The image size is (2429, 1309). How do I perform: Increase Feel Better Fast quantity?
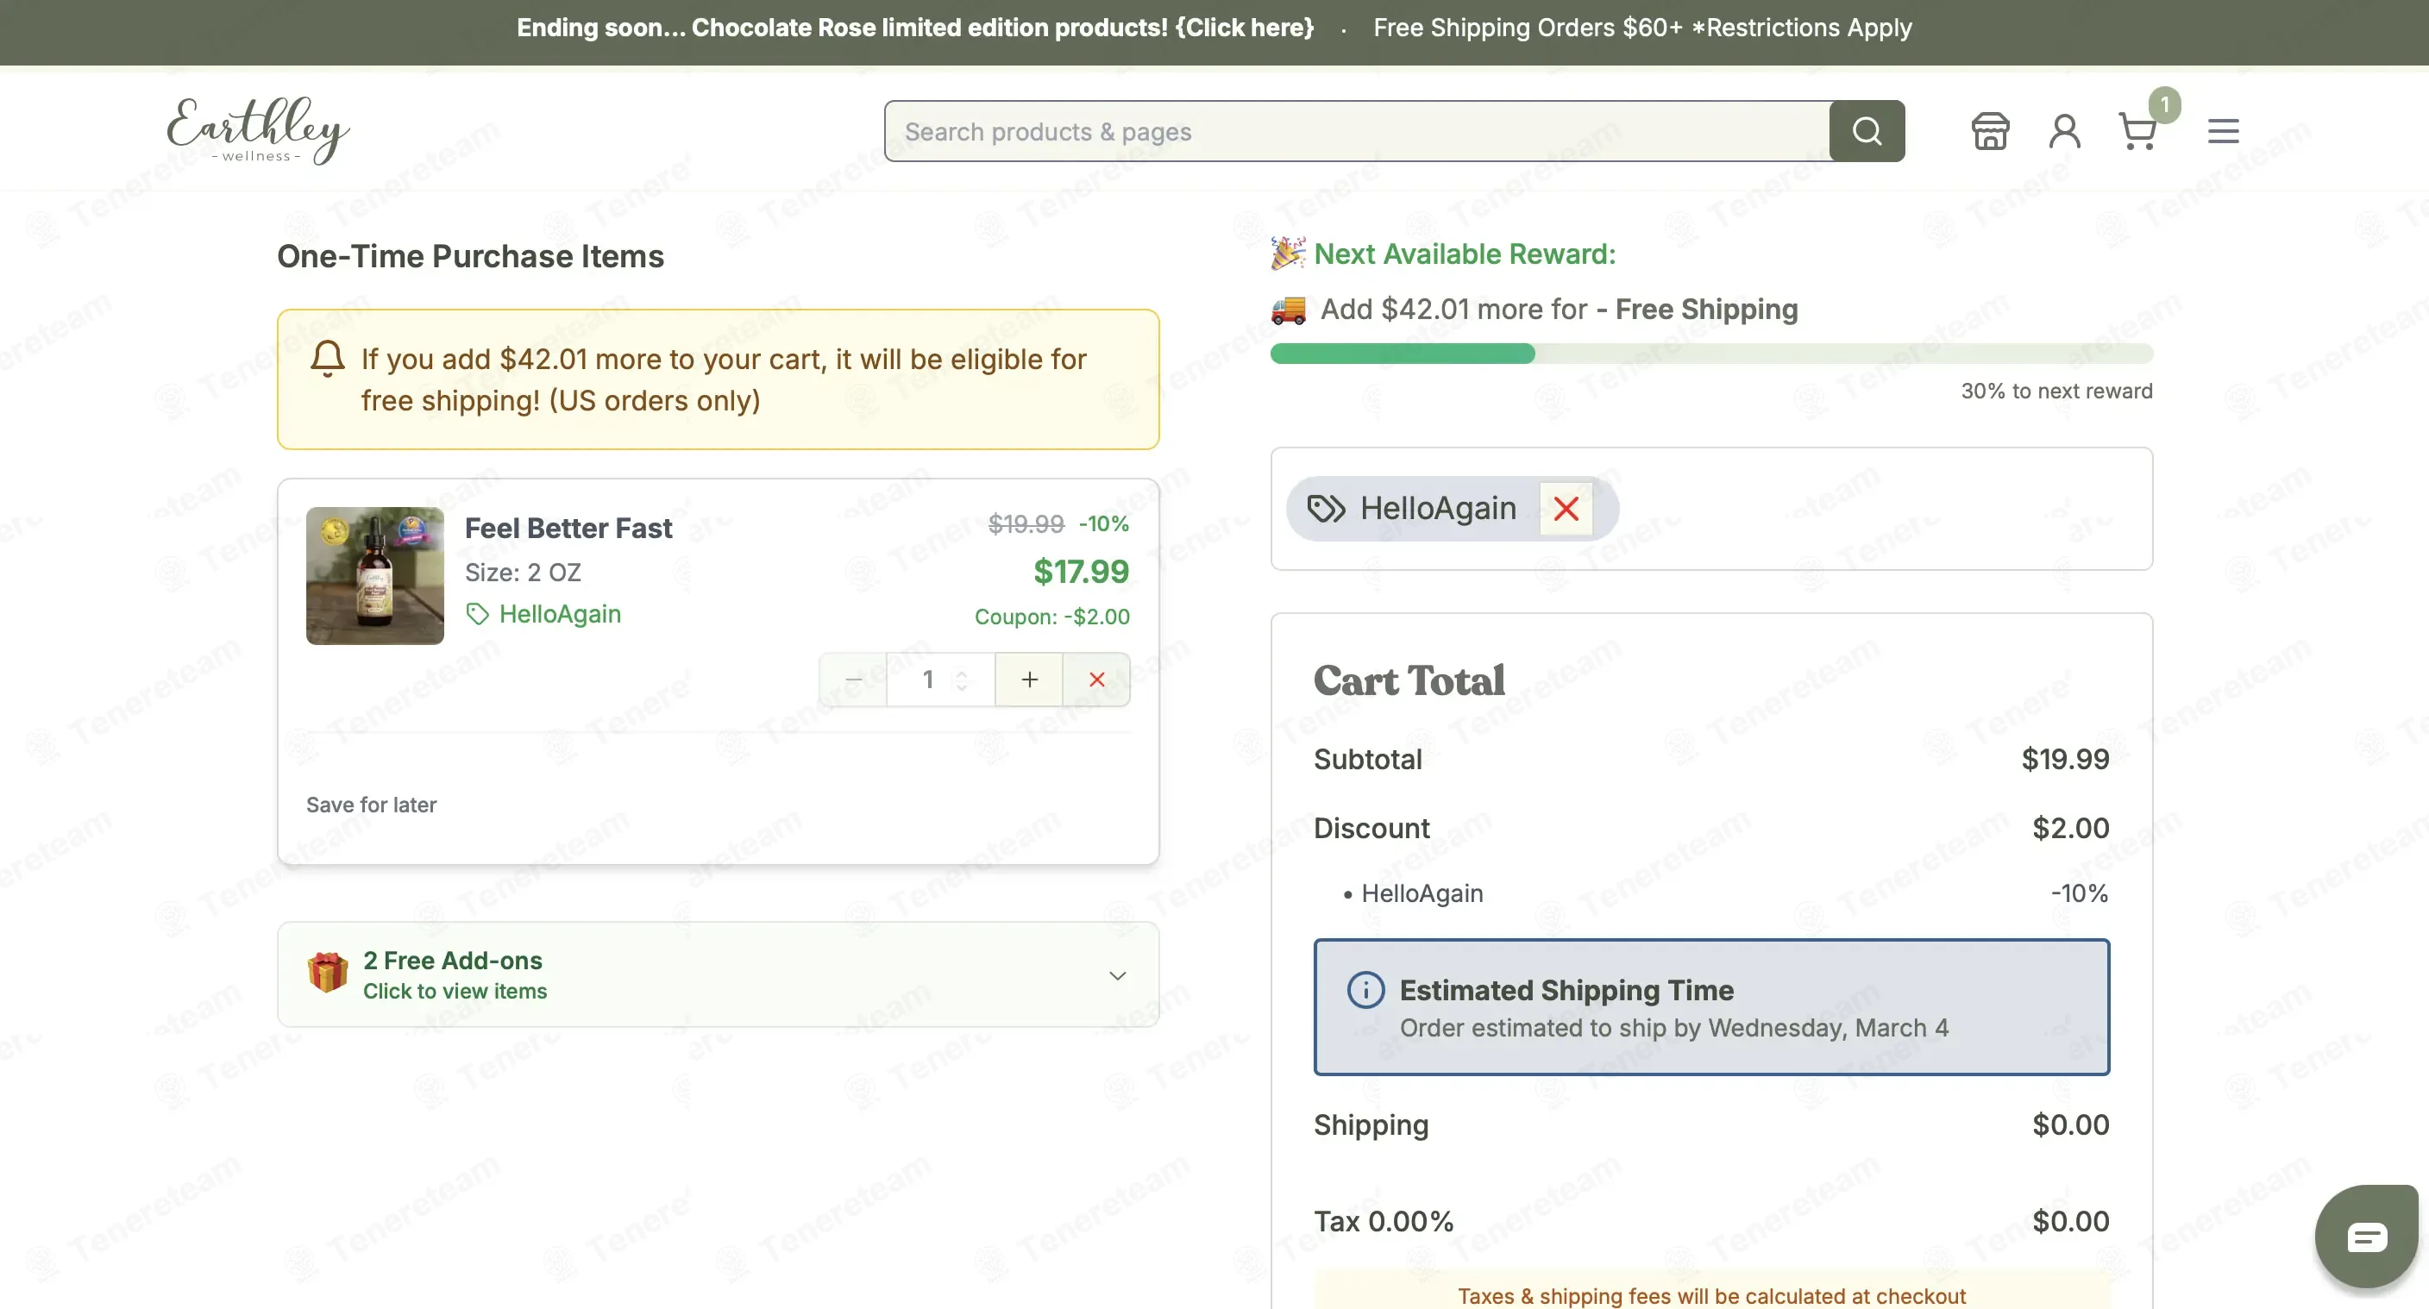point(1029,680)
